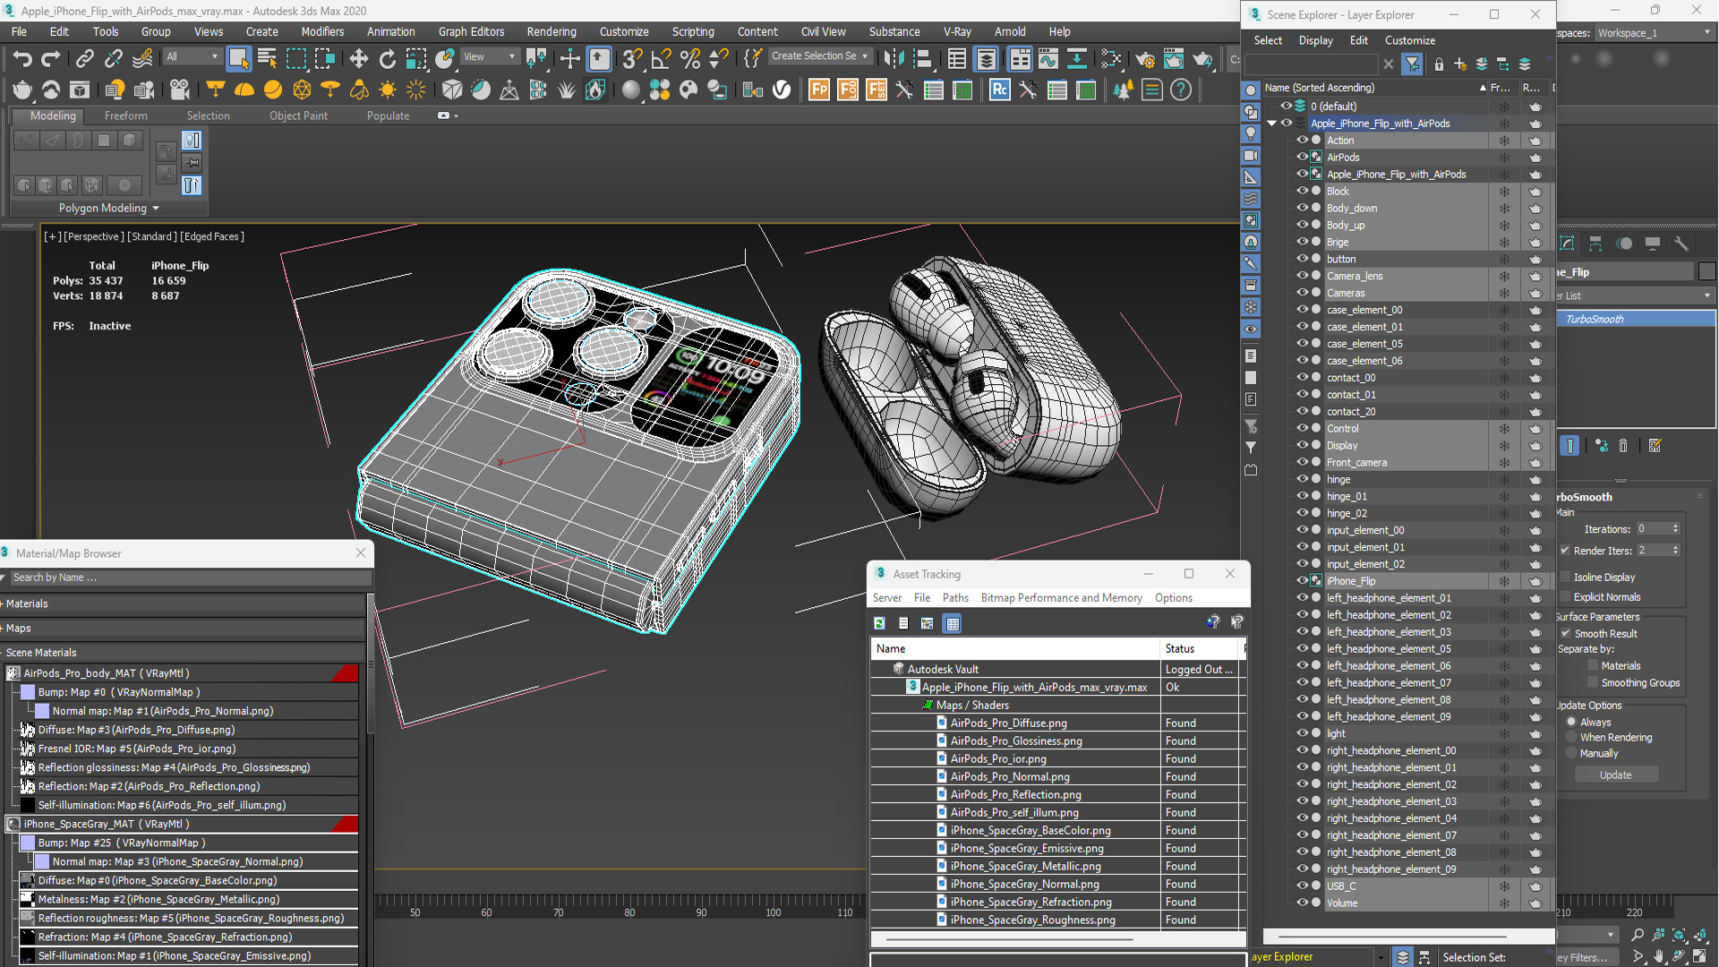Open the Paths menu in Asset Tracking
The image size is (1719, 967).
(955, 598)
